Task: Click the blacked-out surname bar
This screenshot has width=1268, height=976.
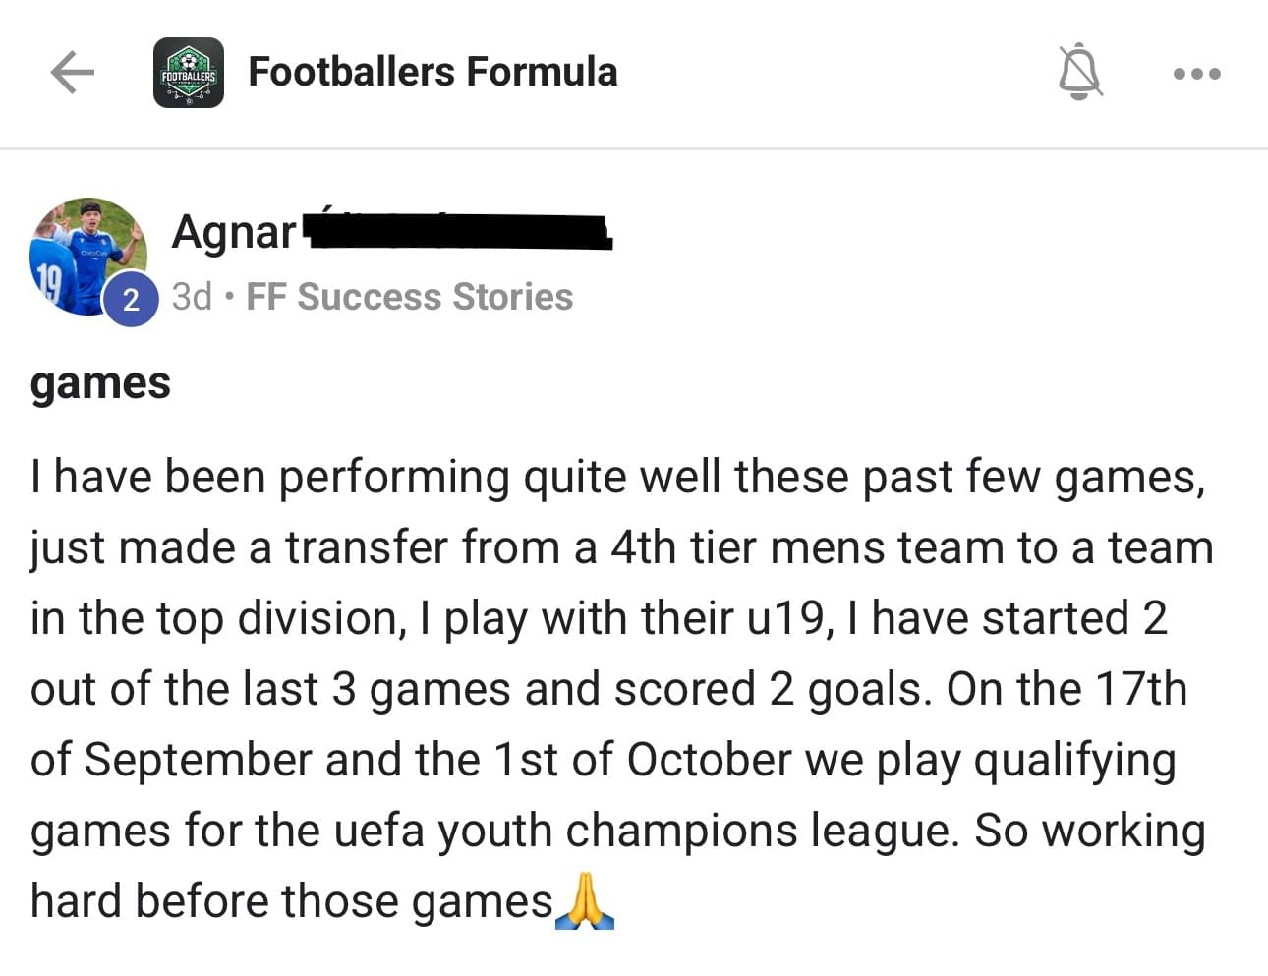Action: coord(457,232)
